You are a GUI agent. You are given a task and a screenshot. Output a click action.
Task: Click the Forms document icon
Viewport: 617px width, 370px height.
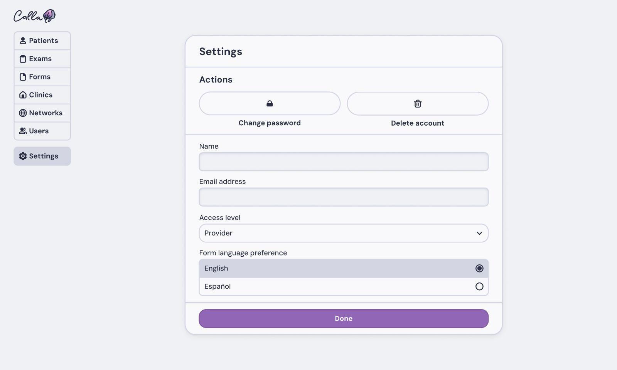pyautogui.click(x=23, y=77)
